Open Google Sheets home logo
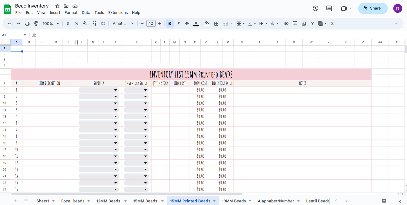This screenshot has height=205, width=407. (x=8, y=9)
